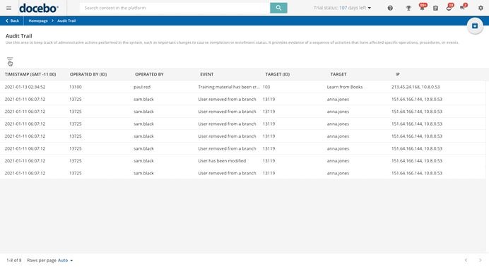The width and height of the screenshot is (489, 267).
Task: Click operator ID 13100
Action: click(x=76, y=87)
